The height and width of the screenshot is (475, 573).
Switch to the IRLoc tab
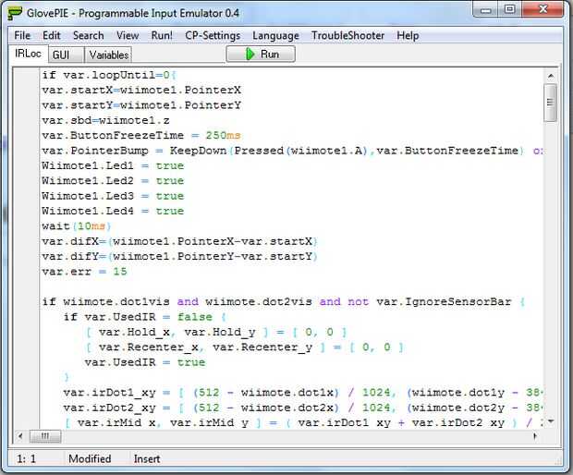pos(28,55)
